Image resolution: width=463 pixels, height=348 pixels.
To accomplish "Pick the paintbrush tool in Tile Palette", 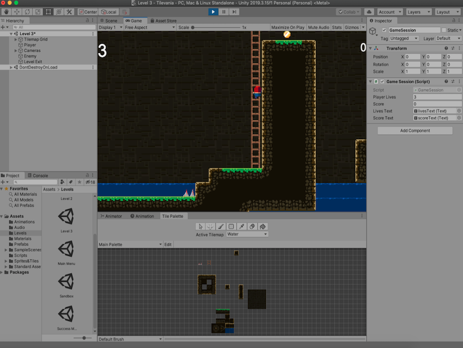I will tap(221, 226).
